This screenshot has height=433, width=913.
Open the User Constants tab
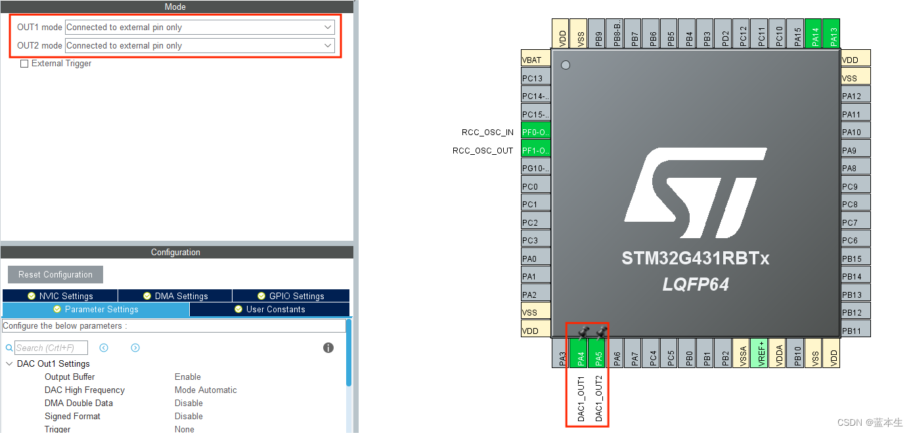(269, 309)
